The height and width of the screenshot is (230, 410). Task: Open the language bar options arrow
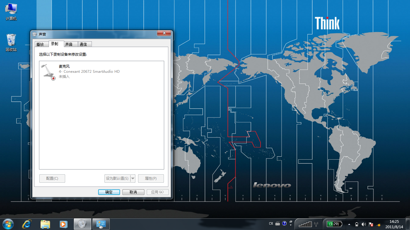pos(291,225)
